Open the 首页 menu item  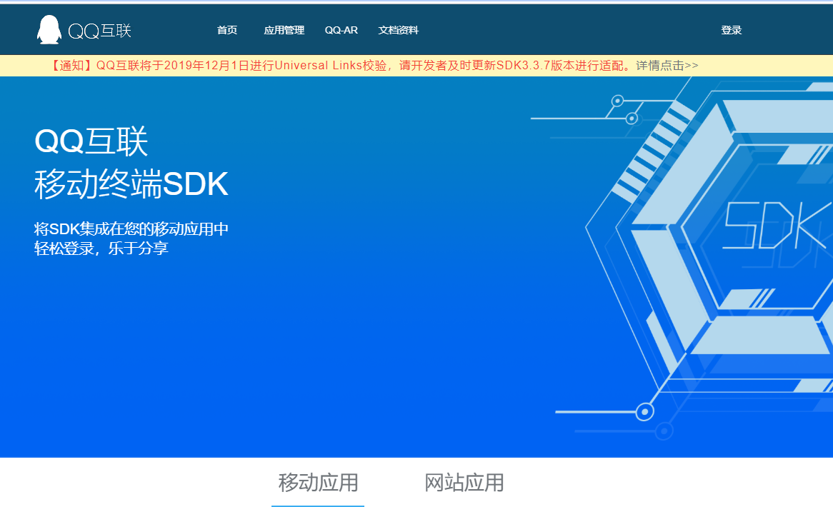point(227,30)
